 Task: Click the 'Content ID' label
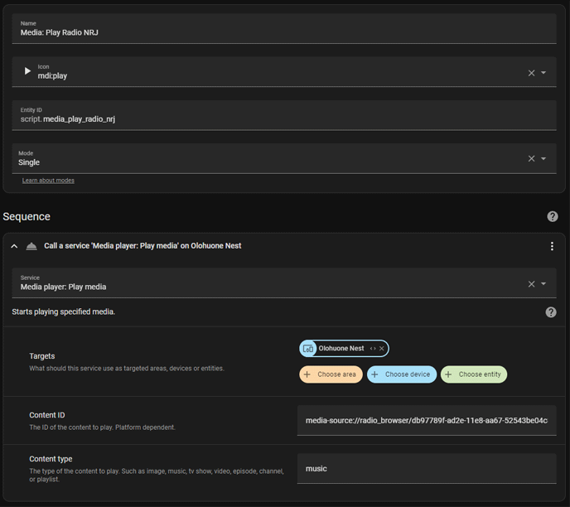click(x=47, y=415)
